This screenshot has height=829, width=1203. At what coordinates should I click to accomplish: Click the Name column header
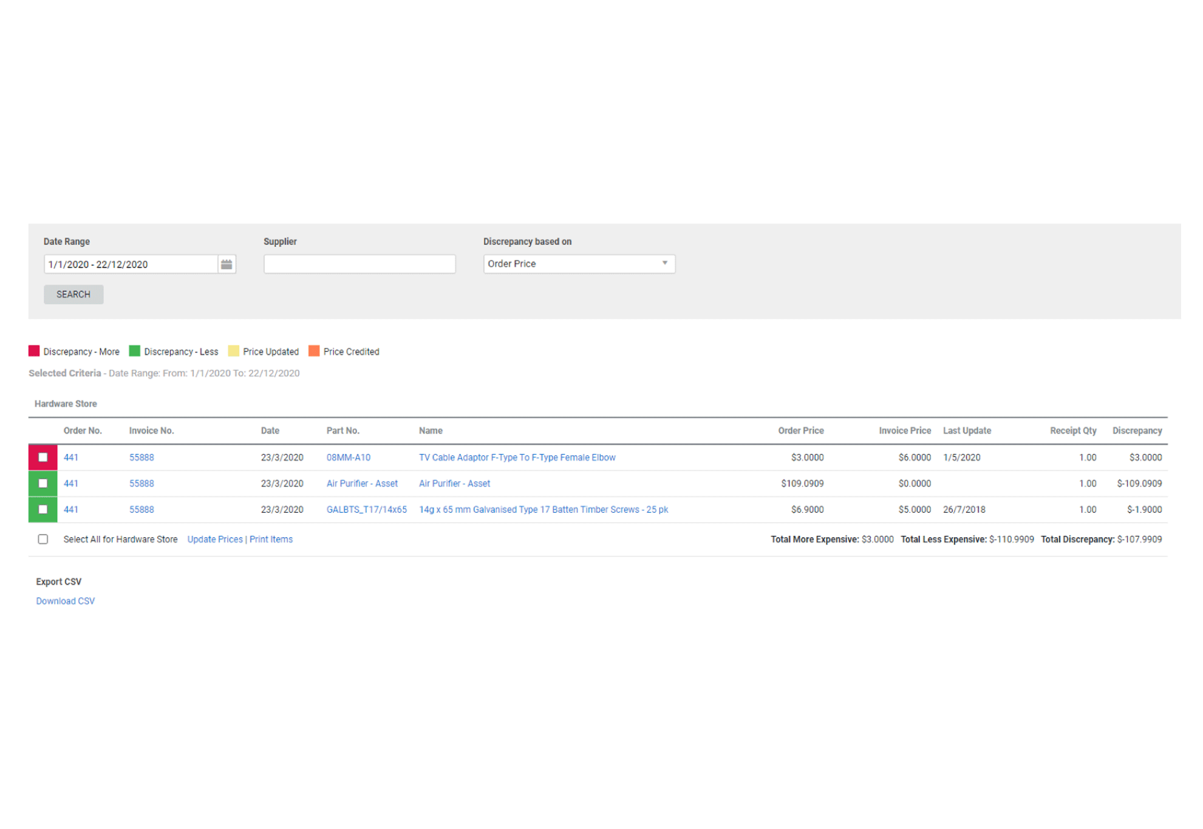click(x=431, y=431)
